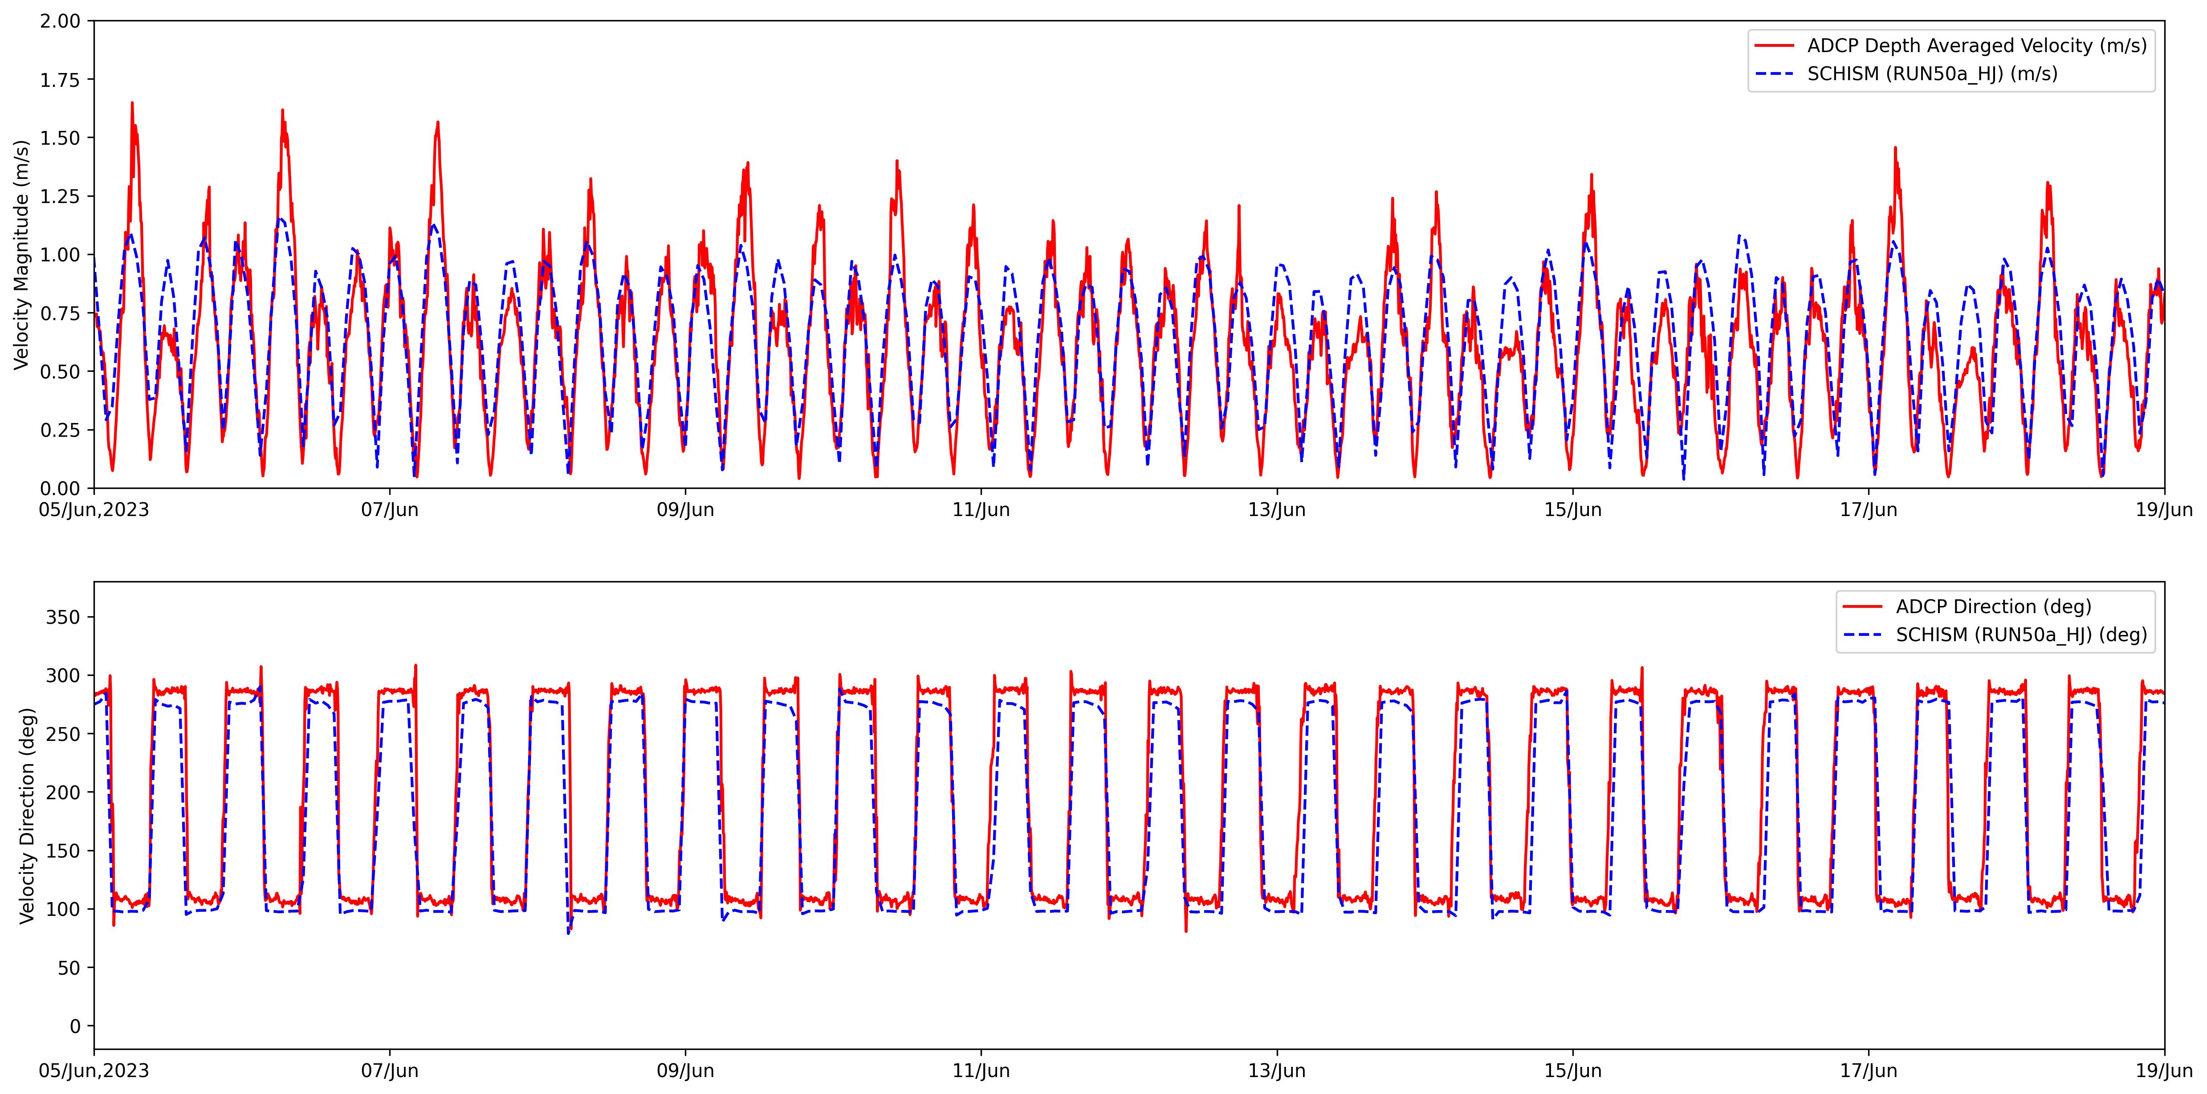The image size is (2207, 1094).
Task: Select the 'ADCP Direction (deg)' legend label
Action: pyautogui.click(x=1993, y=606)
